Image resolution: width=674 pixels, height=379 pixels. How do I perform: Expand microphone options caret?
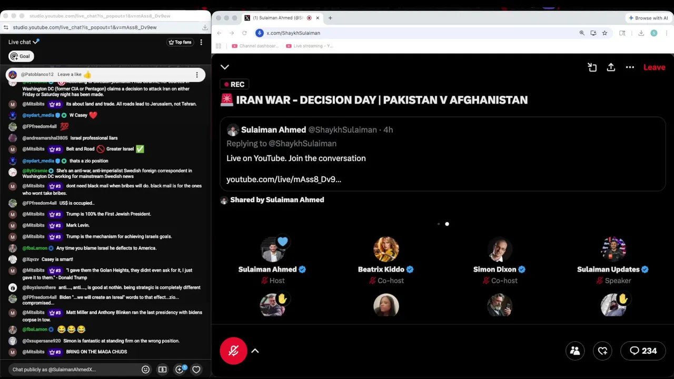point(255,351)
